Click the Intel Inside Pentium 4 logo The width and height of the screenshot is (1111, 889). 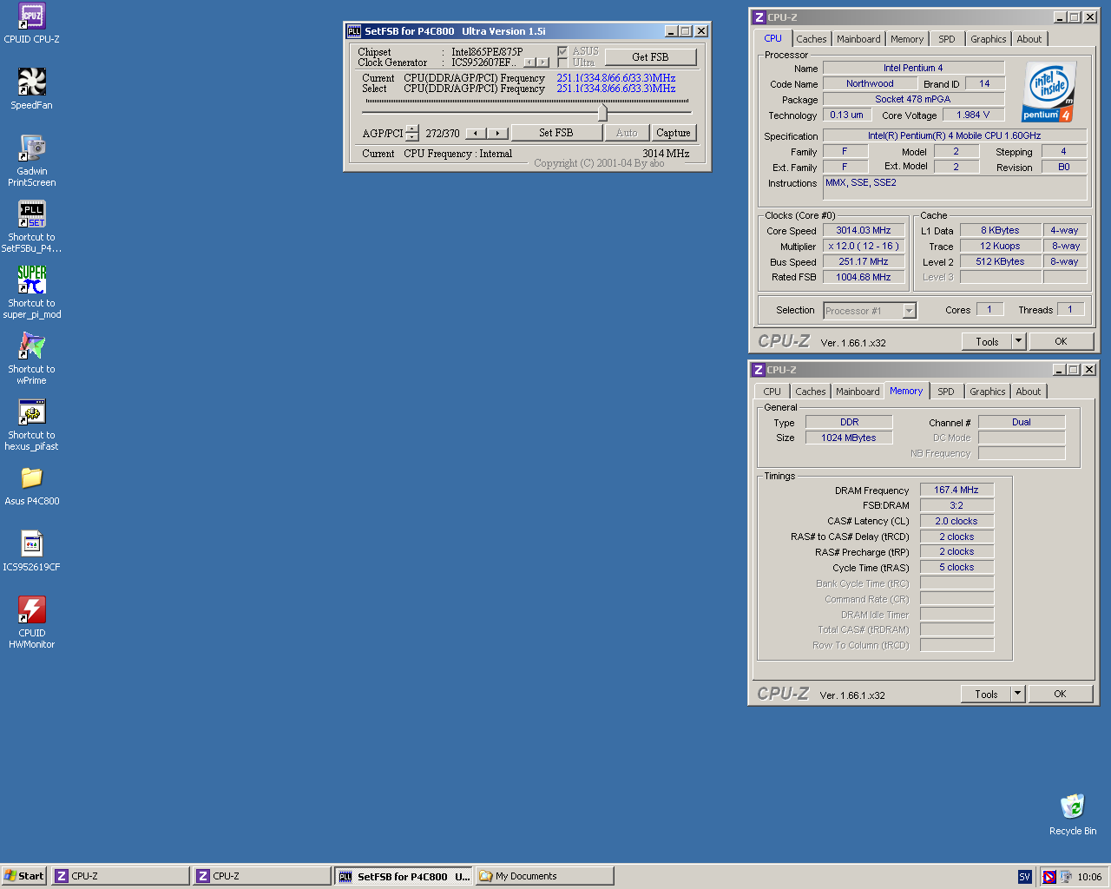[x=1049, y=92]
